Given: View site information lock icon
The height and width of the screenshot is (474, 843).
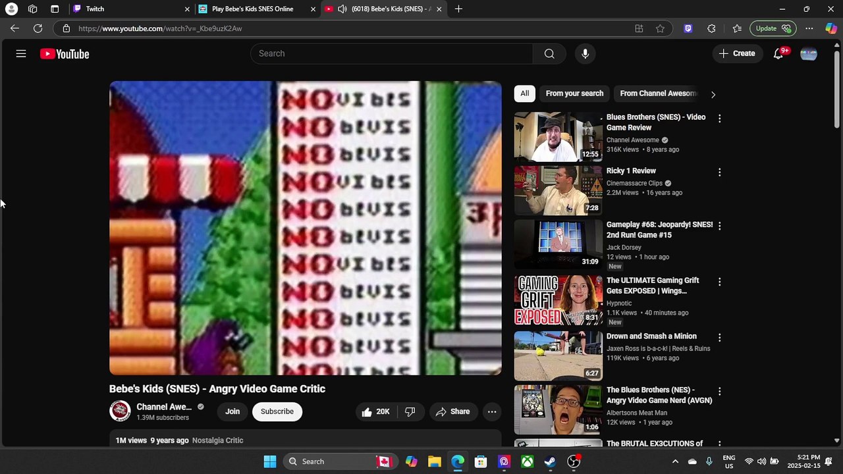Looking at the screenshot, I should click(66, 28).
